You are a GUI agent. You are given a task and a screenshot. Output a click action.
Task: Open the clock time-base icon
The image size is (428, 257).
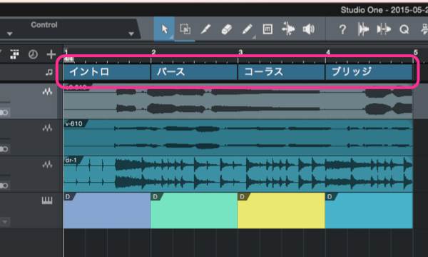(x=33, y=54)
